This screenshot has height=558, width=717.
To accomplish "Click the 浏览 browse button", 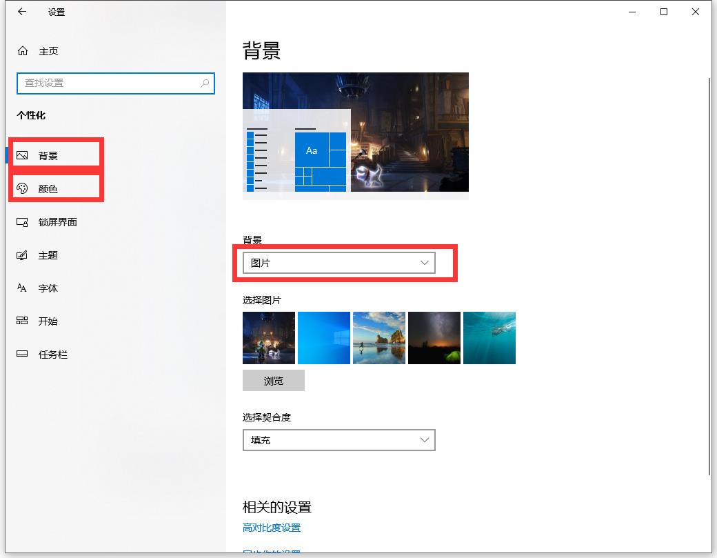I will click(273, 381).
